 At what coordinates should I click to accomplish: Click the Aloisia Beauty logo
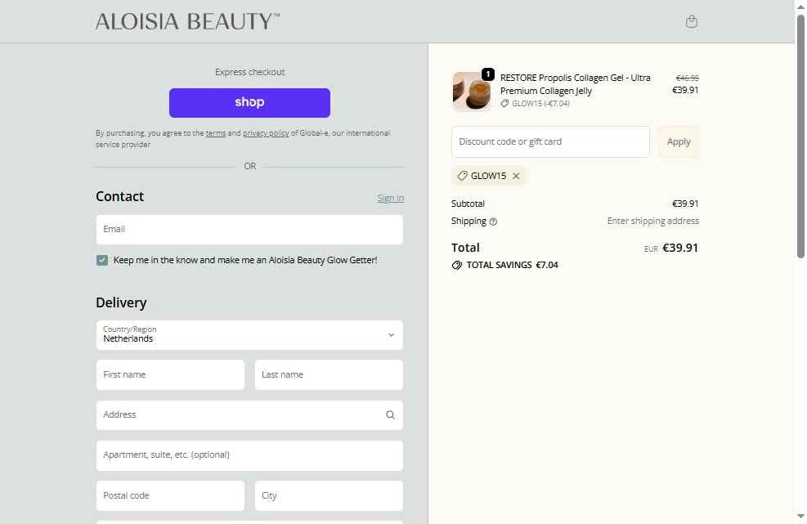(187, 21)
